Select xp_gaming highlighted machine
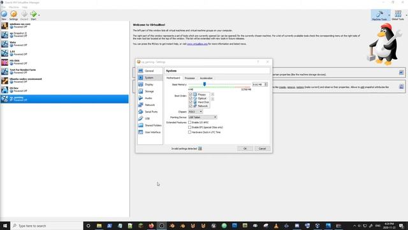The height and width of the screenshot is (230, 408). (64, 99)
